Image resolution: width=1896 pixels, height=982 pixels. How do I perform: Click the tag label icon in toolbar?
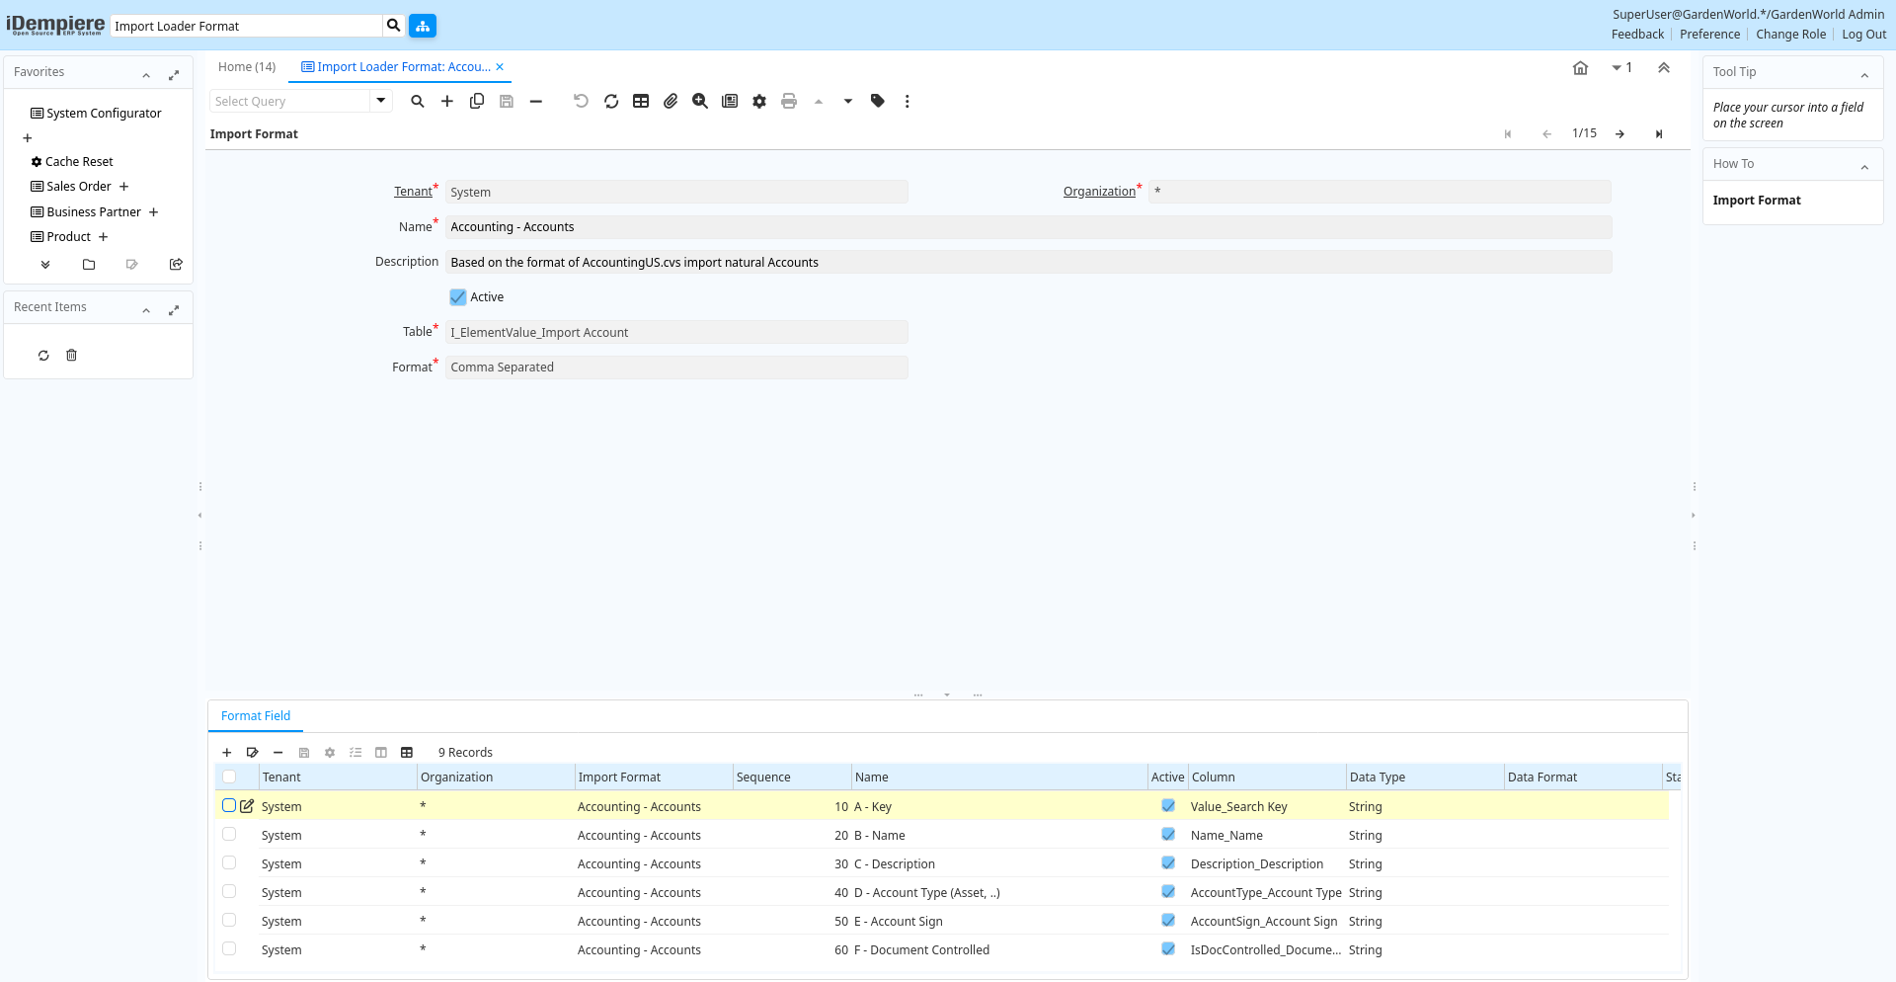878,101
